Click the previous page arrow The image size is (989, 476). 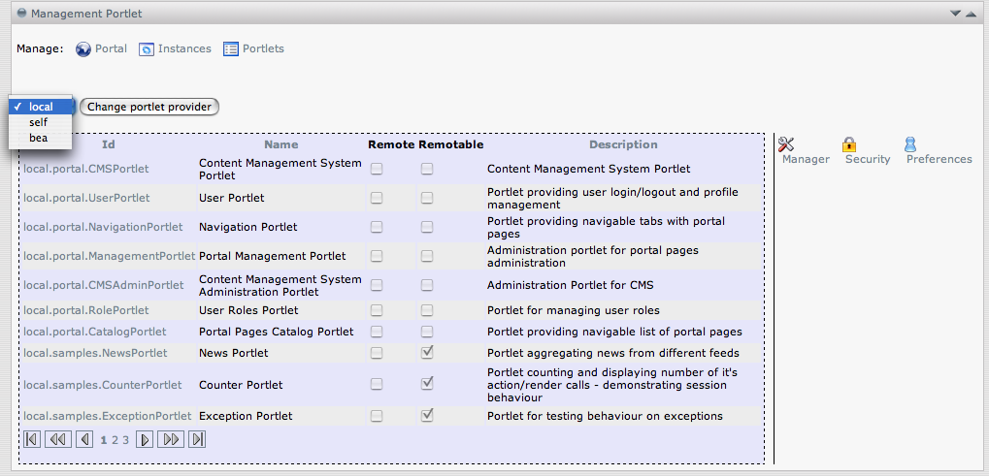(84, 440)
